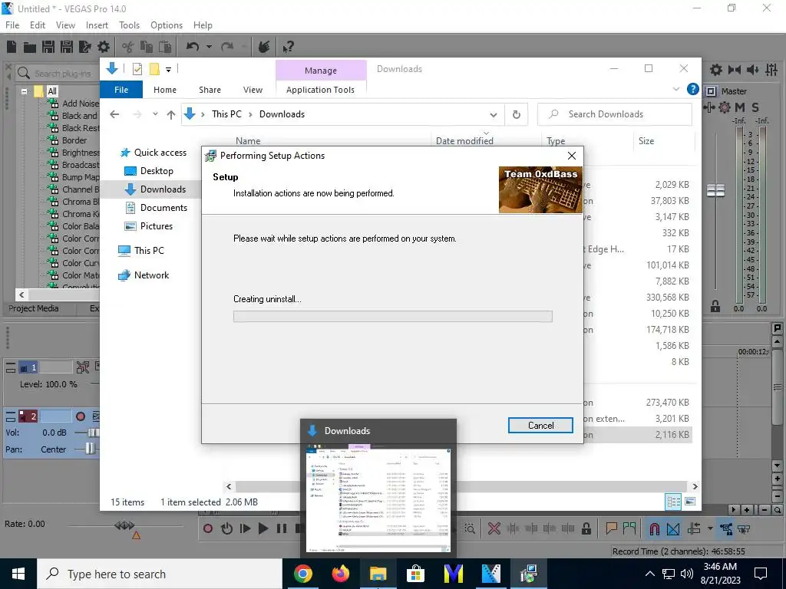Click the Render As icon in VEGAS toolbar
This screenshot has width=786, height=589.
[x=85, y=47]
